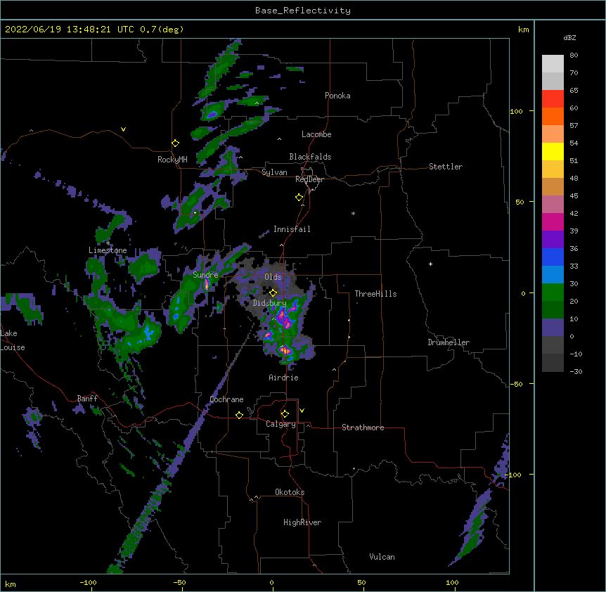Click the yellow diamond marker near Cochrane
The height and width of the screenshot is (592, 606).
(239, 415)
